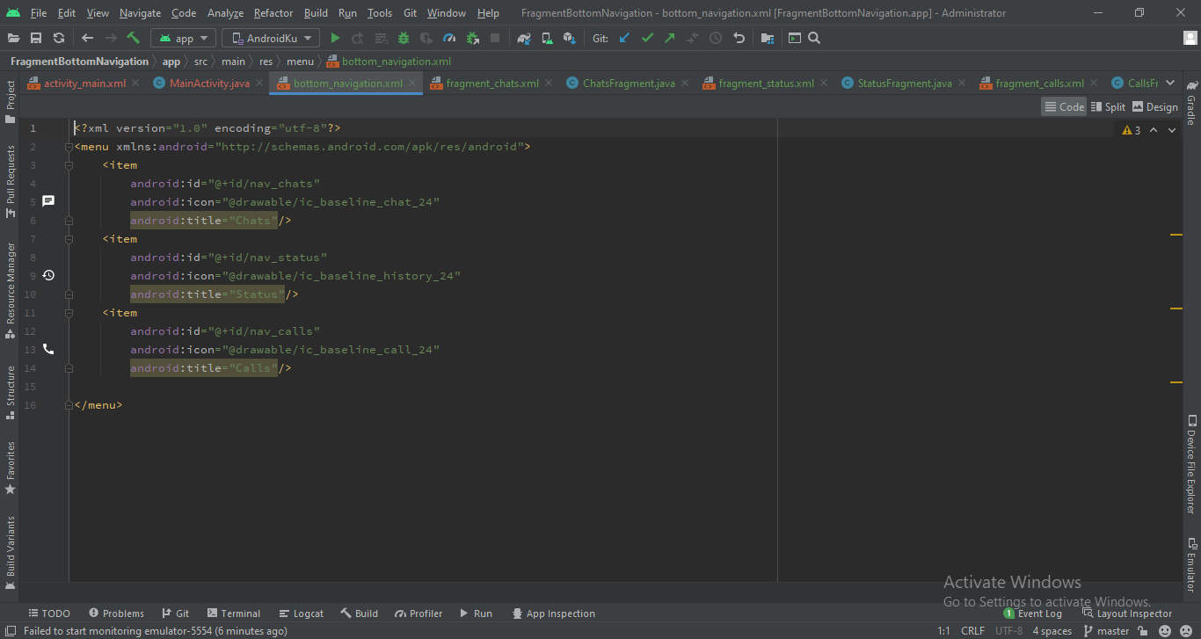This screenshot has width=1201, height=639.
Task: Run the app with the green play icon
Action: pos(335,38)
